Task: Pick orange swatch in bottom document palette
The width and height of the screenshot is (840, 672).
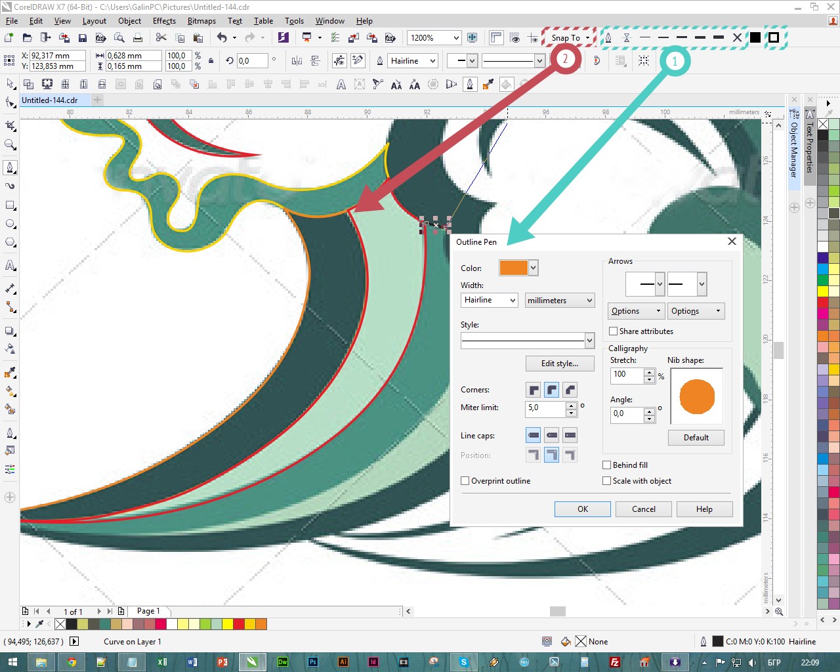Action: (261, 624)
